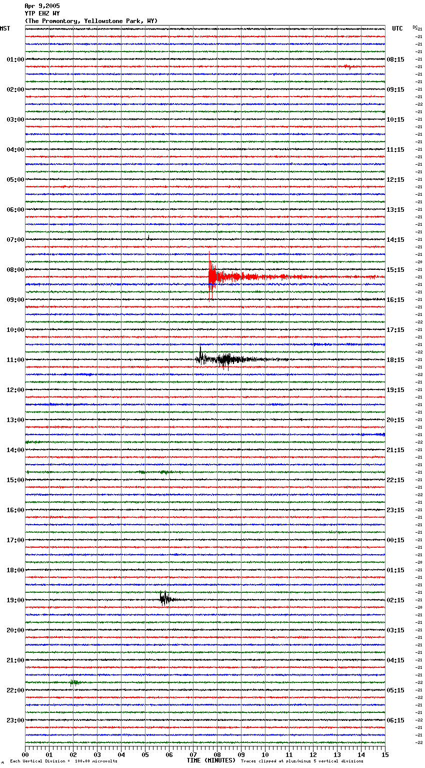Click the "MST" column header

tap(5, 29)
